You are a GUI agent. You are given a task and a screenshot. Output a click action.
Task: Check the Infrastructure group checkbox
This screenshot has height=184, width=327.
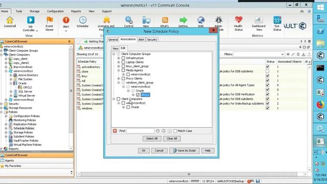[x=123, y=58]
